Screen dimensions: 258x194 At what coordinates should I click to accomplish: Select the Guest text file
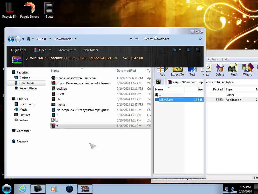pos(60,94)
